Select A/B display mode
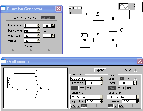Screen dimensions: 143x111 pos(89,88)
